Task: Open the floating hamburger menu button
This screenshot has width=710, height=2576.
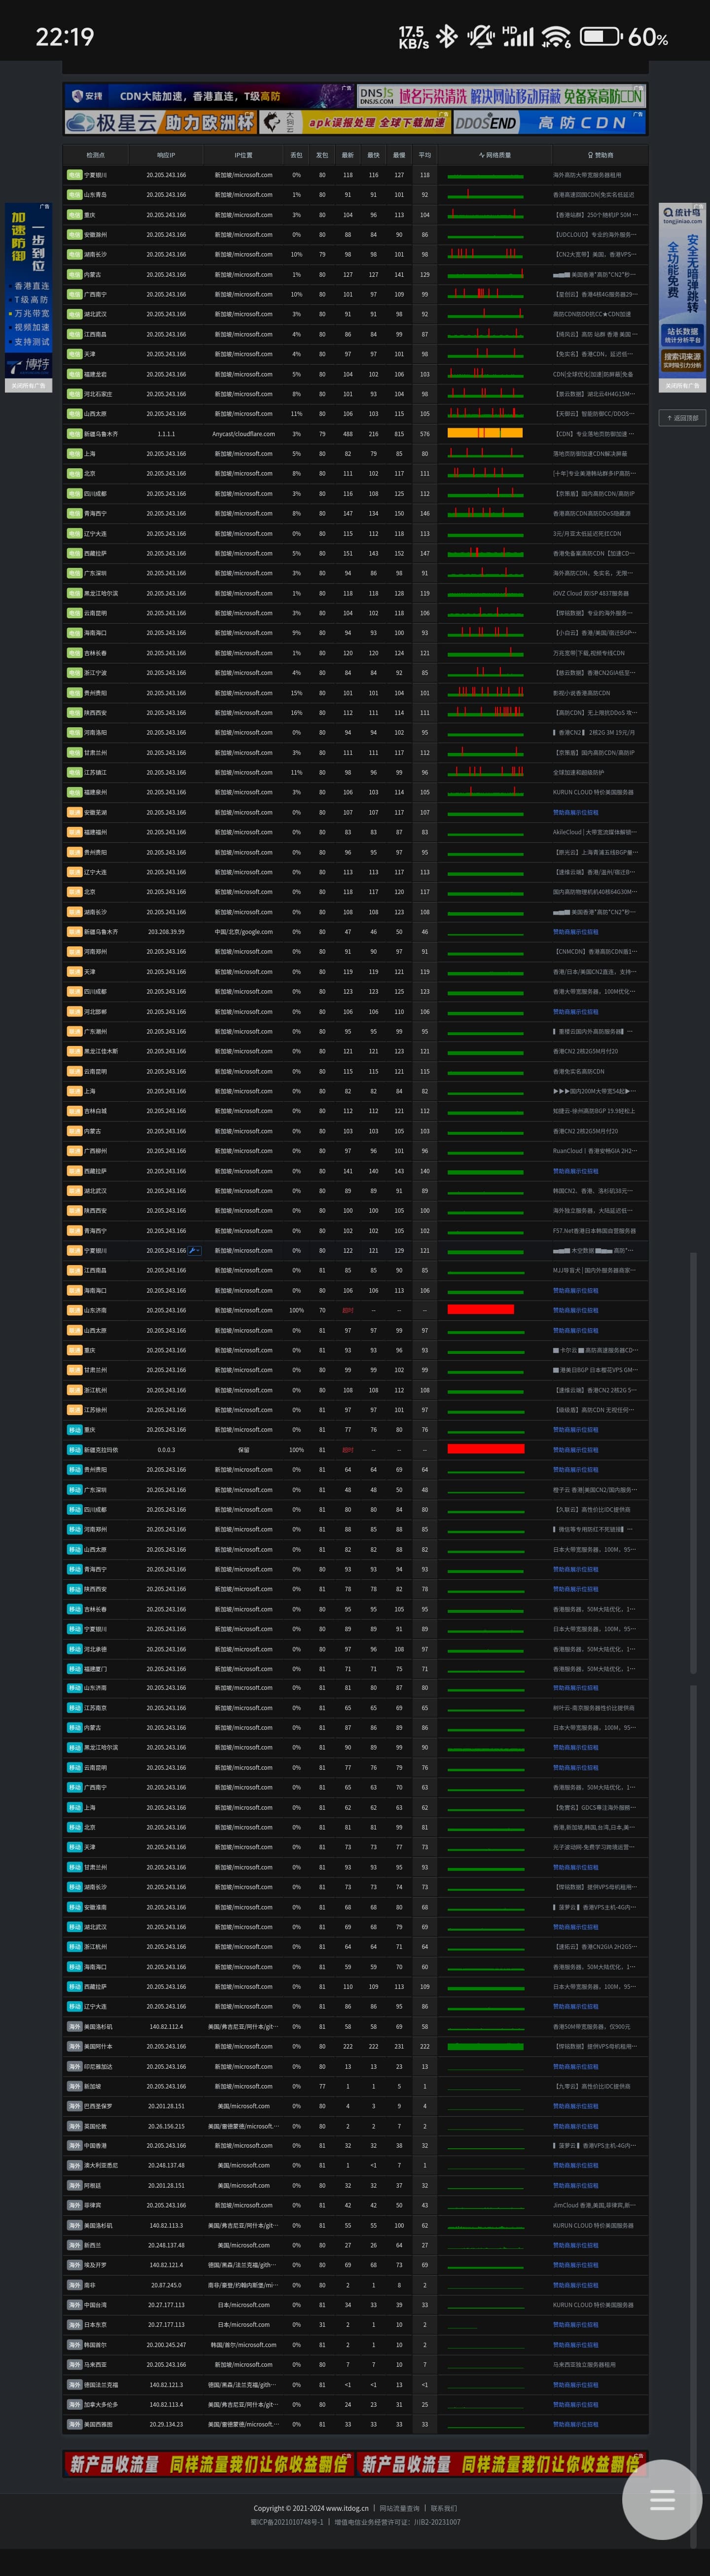Action: (662, 2501)
